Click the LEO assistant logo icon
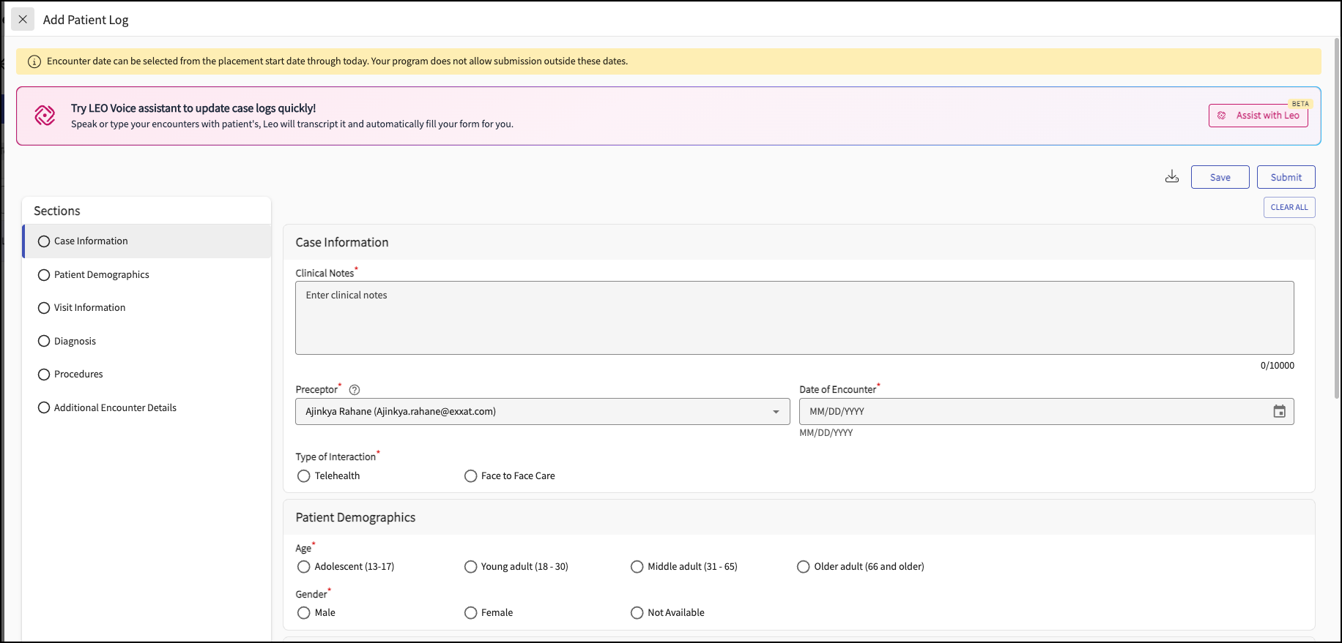 45,116
